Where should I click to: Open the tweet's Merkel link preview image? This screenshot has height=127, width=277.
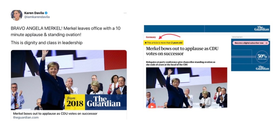69,80
